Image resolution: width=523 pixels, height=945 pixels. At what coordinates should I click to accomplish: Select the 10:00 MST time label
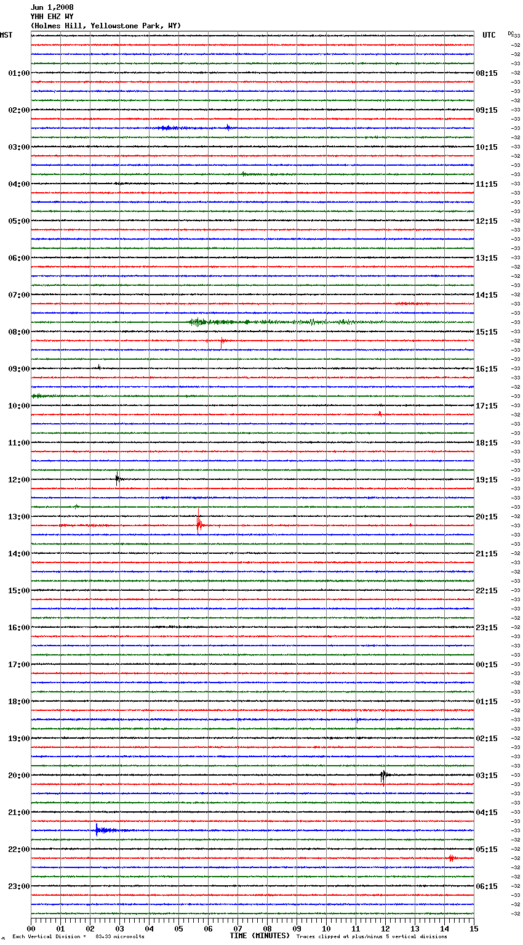pos(19,406)
